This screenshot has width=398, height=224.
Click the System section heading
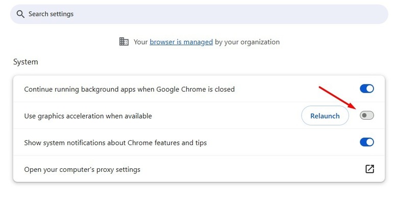26,62
